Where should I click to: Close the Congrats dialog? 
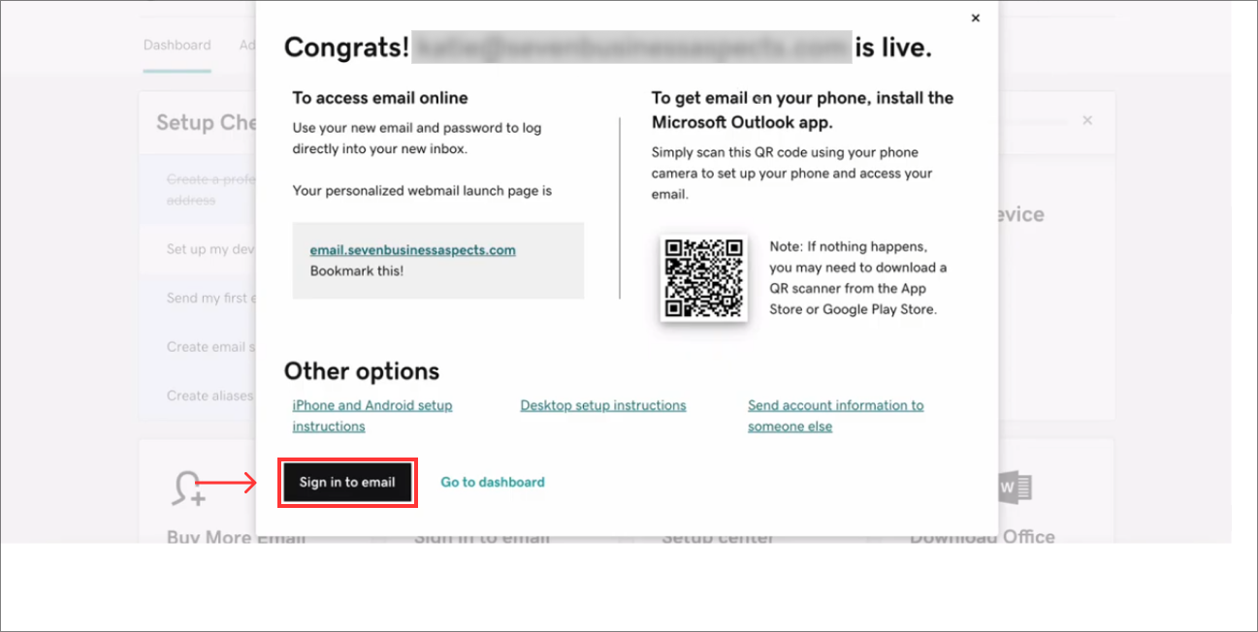tap(976, 17)
